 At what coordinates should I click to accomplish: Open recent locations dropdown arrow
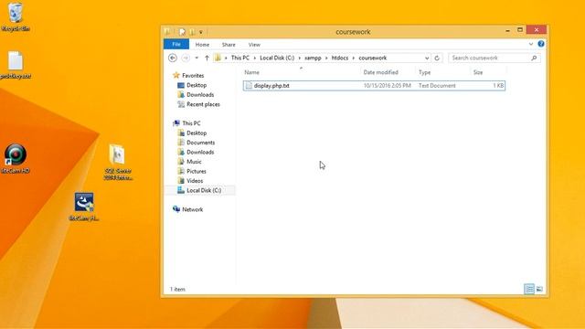197,58
